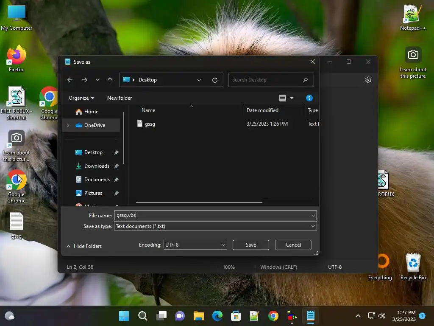Sort files by Date modified column
This screenshot has width=434, height=326.
point(262,110)
